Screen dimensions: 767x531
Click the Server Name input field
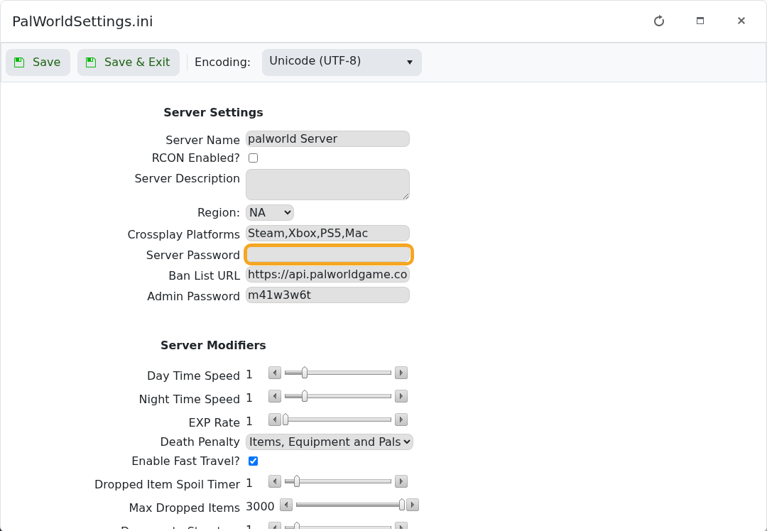(x=327, y=139)
